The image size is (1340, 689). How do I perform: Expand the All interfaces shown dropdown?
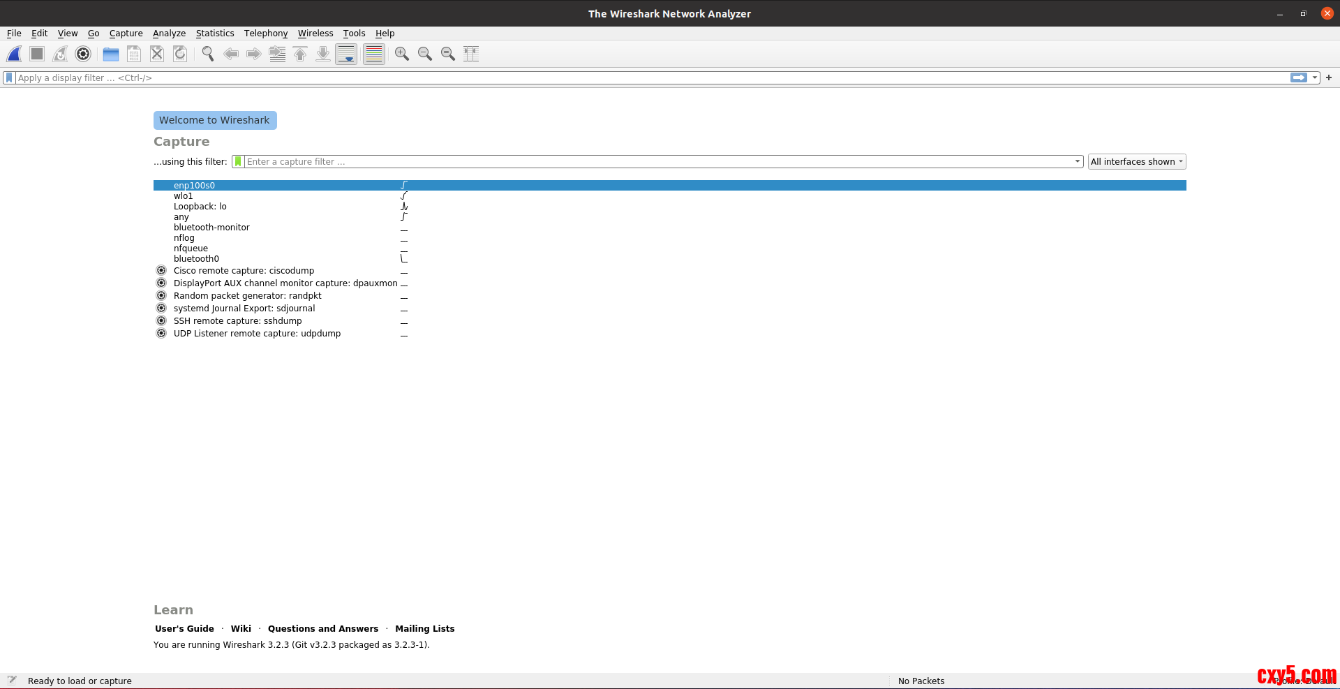click(1136, 162)
